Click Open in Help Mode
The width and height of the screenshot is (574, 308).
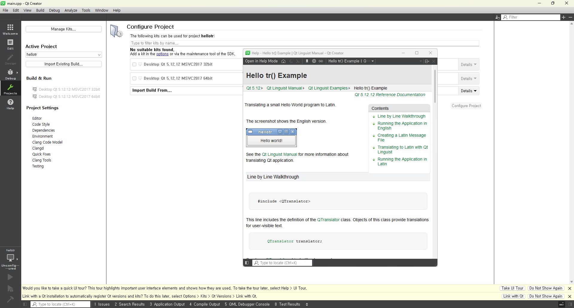pos(261,61)
